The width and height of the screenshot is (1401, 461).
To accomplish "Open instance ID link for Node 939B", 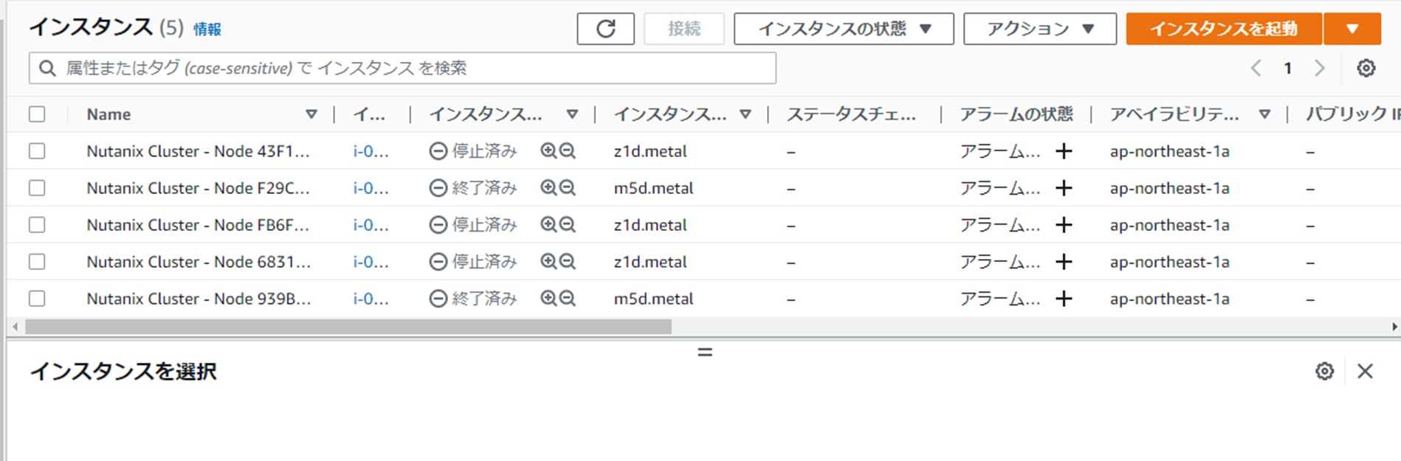I will [x=371, y=299].
